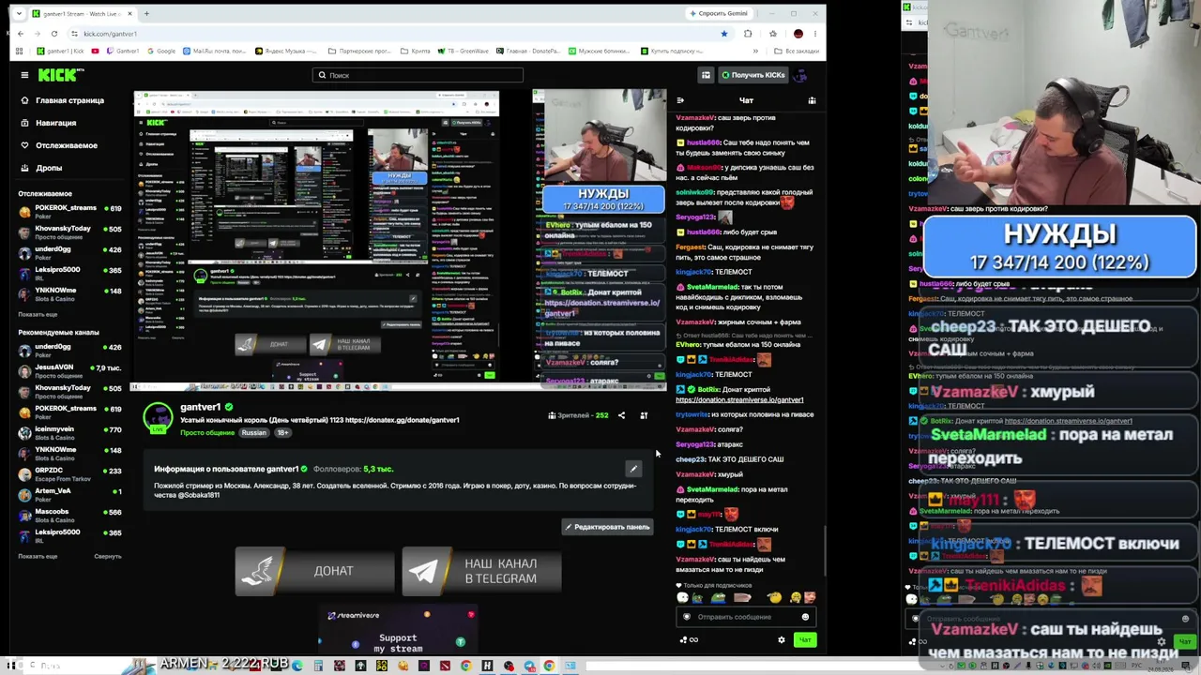Expand Показать еще under Отслеживаемое
Image resolution: width=1201 pixels, height=675 pixels.
(38, 314)
